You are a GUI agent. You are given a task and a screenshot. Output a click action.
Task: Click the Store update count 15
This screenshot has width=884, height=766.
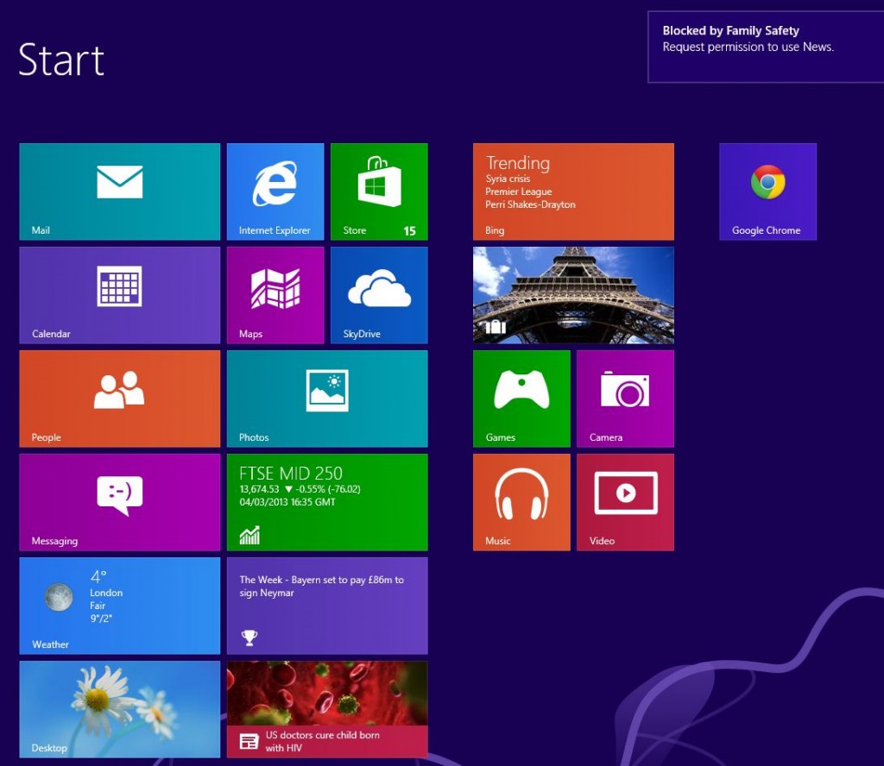[409, 231]
